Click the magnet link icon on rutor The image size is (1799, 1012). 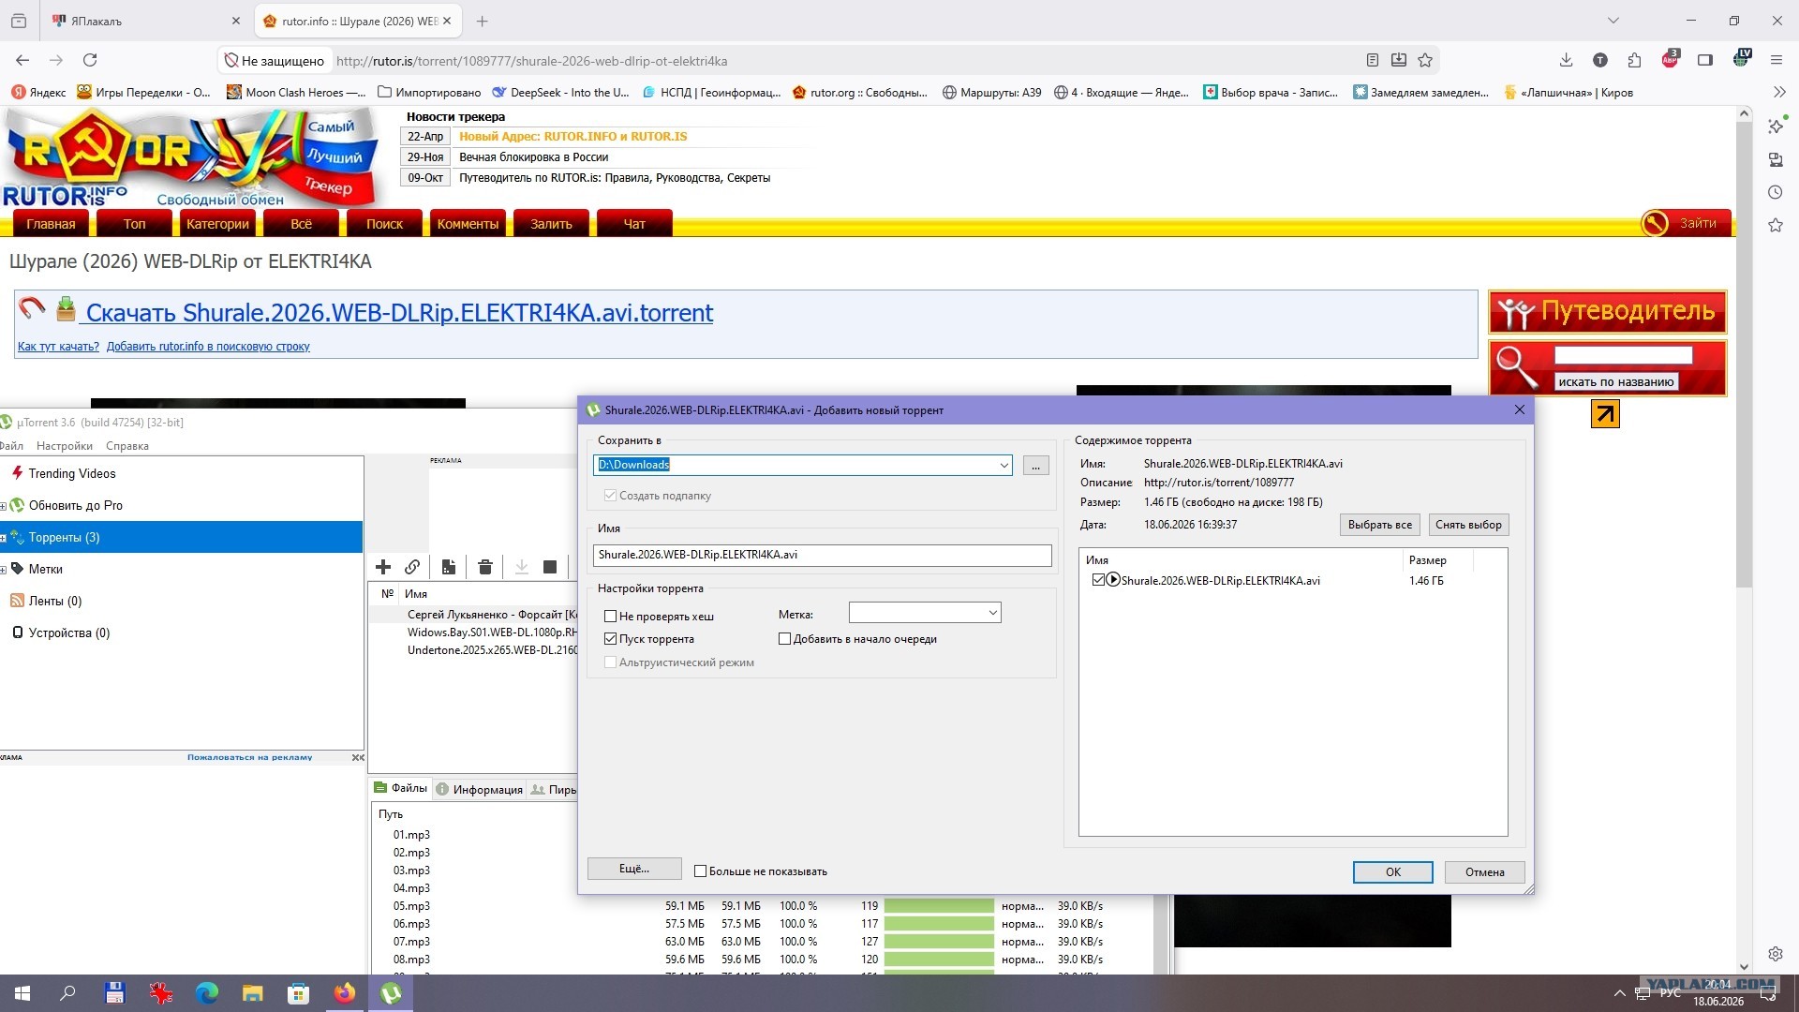click(32, 307)
